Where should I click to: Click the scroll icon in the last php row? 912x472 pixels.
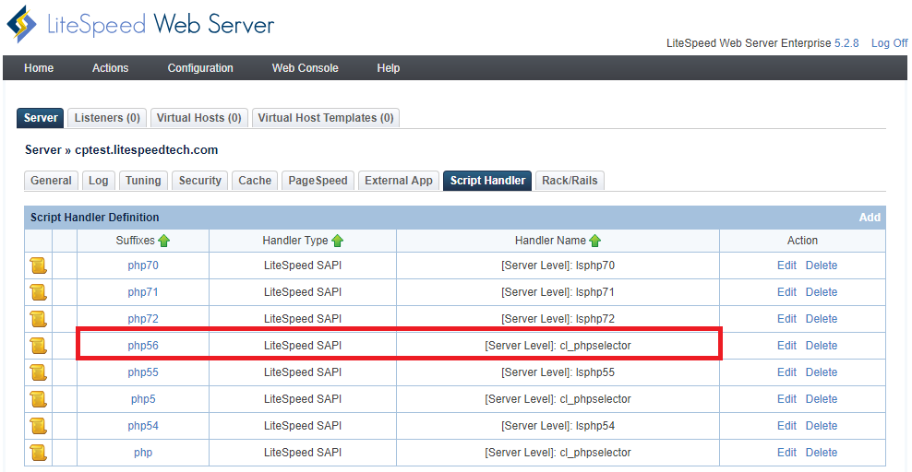pos(38,453)
